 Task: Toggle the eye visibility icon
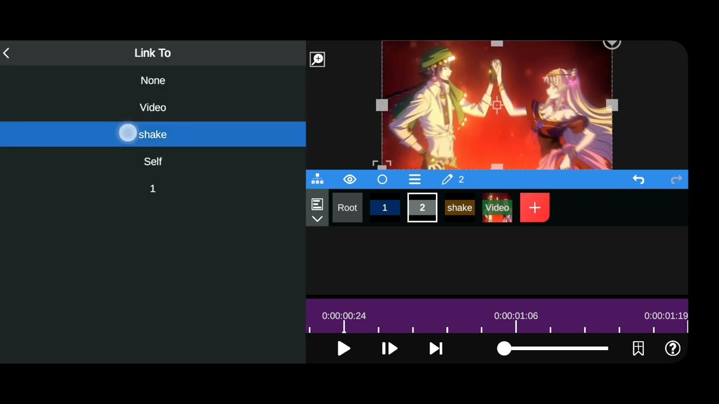350,180
